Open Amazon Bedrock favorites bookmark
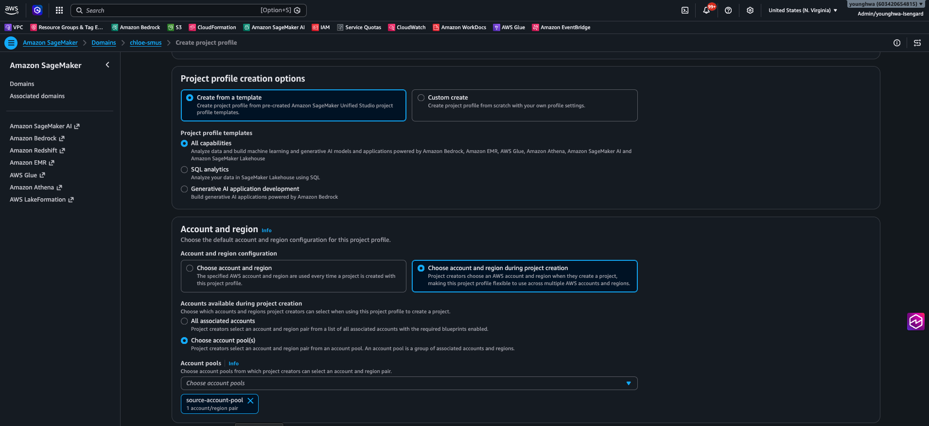Screen dimensions: 929x426 coord(136,27)
